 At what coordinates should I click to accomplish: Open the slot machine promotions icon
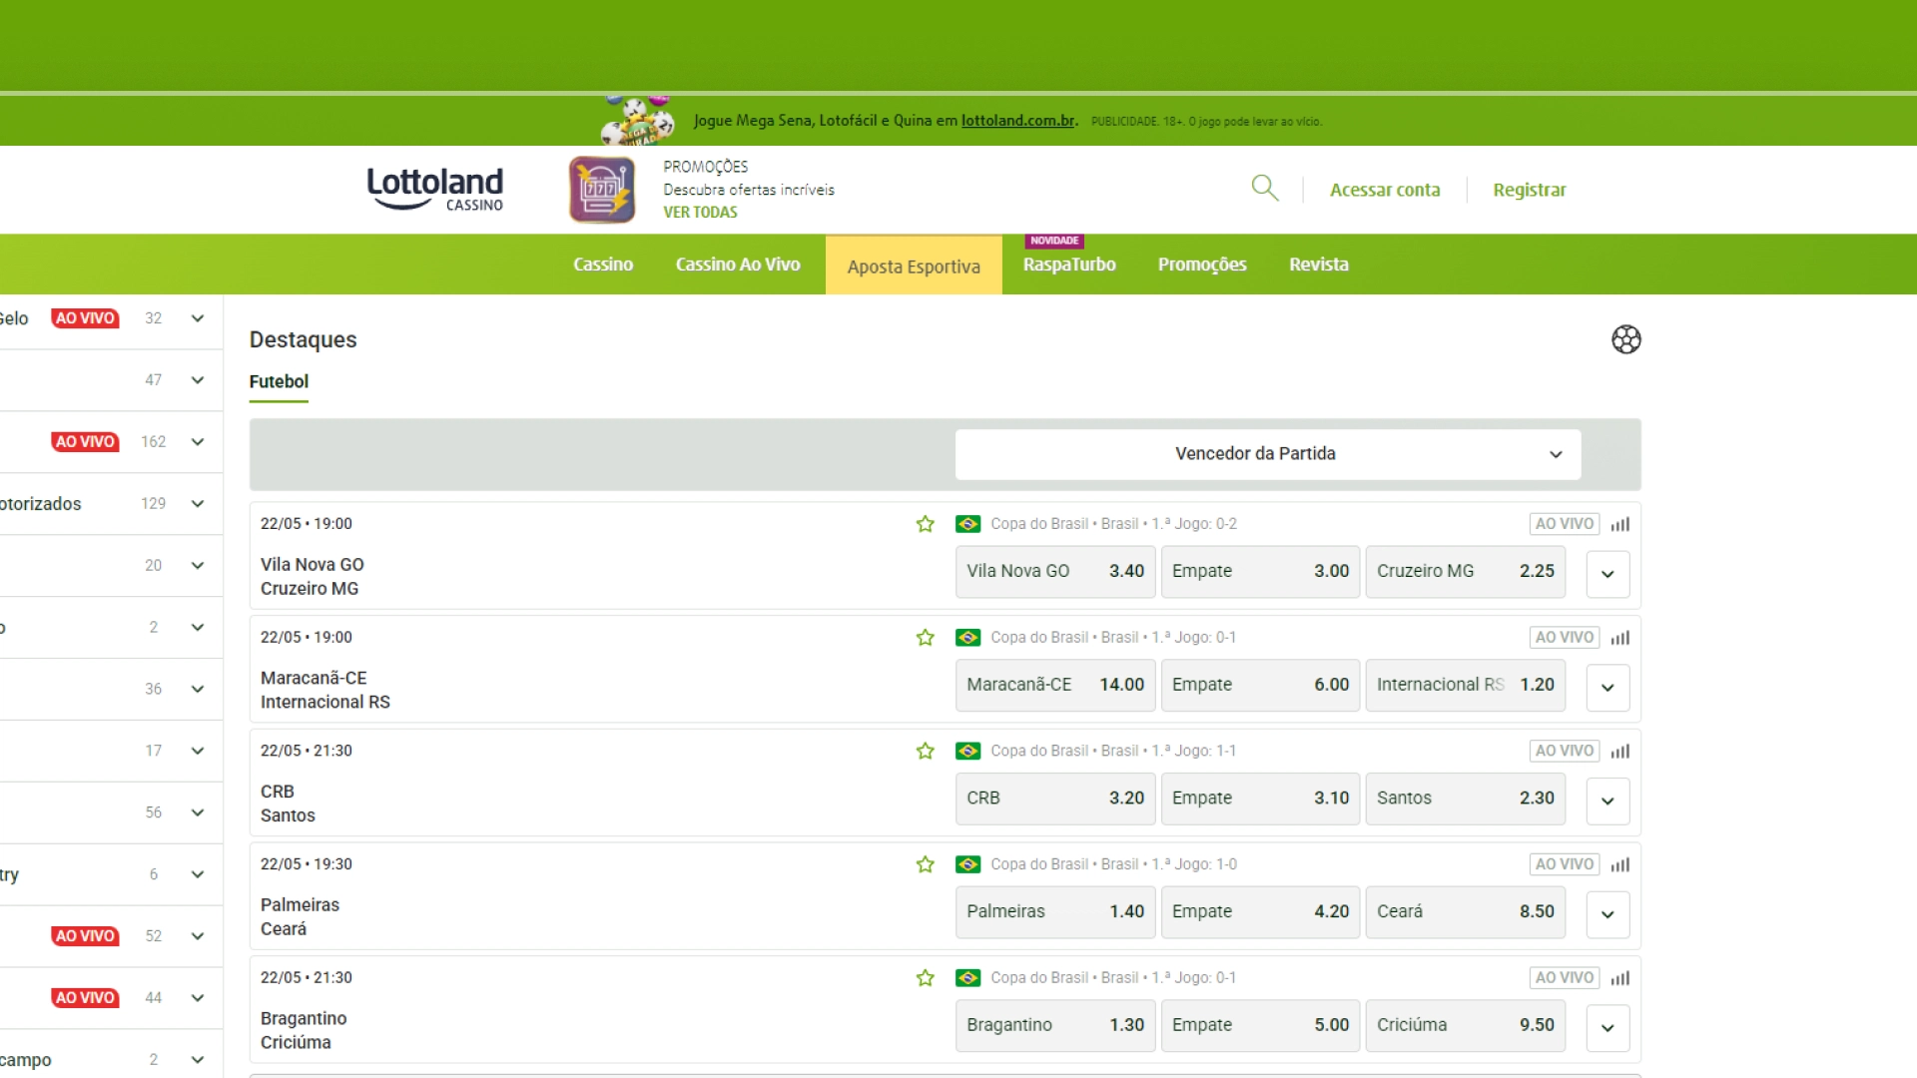coord(602,189)
